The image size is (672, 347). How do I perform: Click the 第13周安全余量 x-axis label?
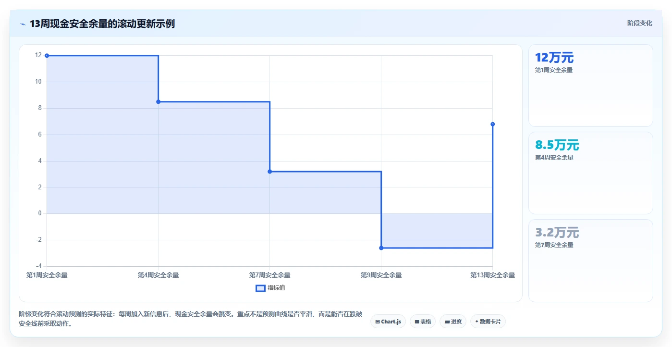pyautogui.click(x=492, y=275)
